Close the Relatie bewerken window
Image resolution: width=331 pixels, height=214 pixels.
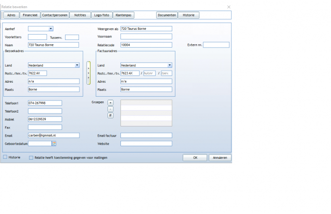tap(229, 7)
